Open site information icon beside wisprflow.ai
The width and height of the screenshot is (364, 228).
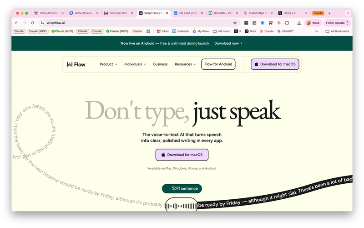[x=42, y=23]
